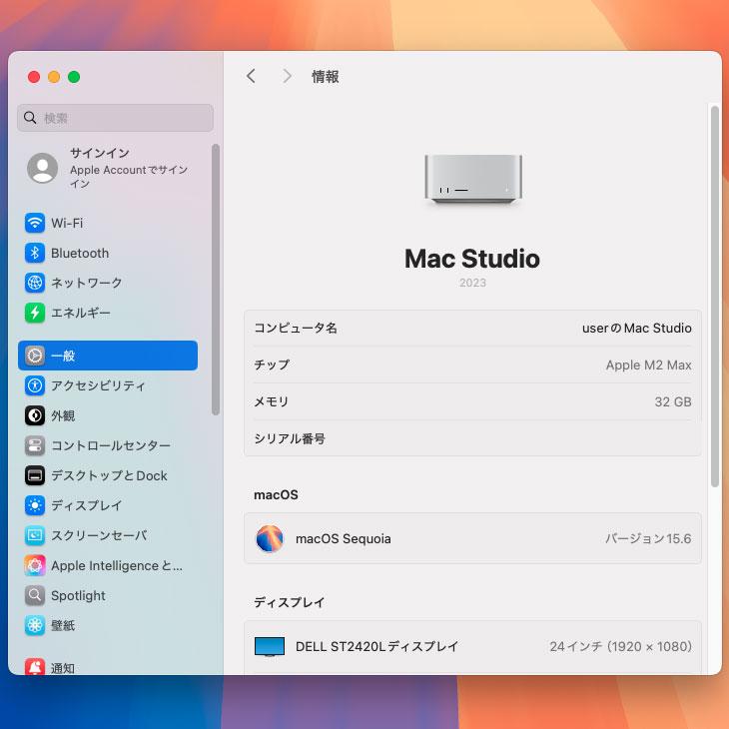Viewport: 729px width, 729px height.
Task: Go back with the left chevron
Action: [251, 76]
